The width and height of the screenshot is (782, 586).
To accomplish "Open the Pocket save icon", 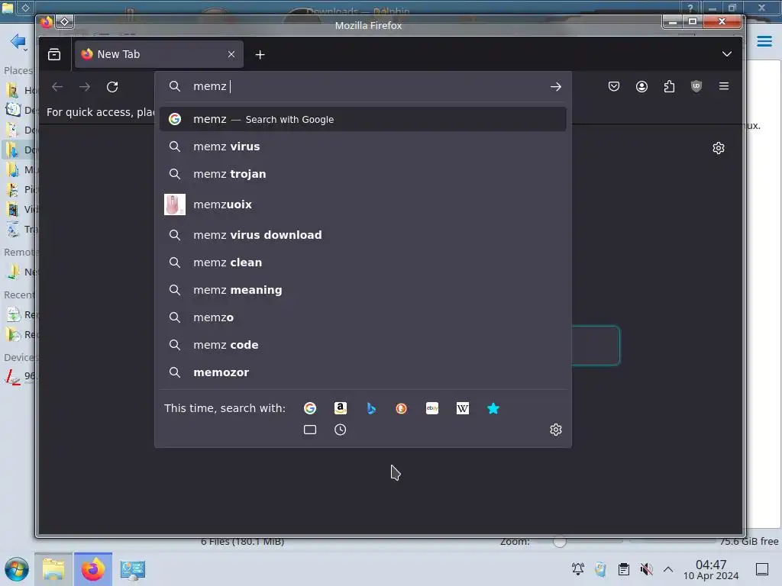I will [x=614, y=86].
